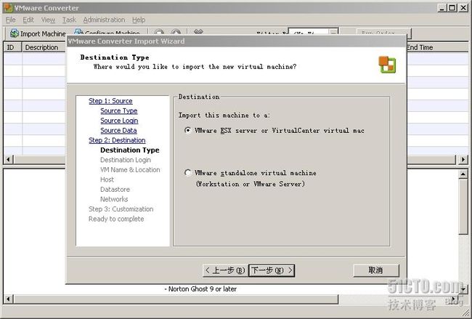
Task: Open the Edit menu
Action: point(28,20)
